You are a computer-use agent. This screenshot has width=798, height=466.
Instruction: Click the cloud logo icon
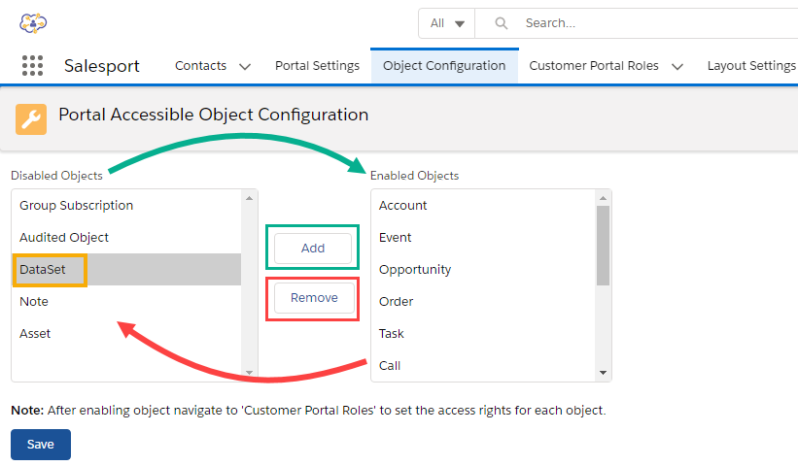32,22
